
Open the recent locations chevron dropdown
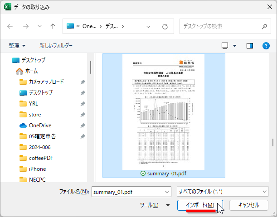tap(39, 26)
